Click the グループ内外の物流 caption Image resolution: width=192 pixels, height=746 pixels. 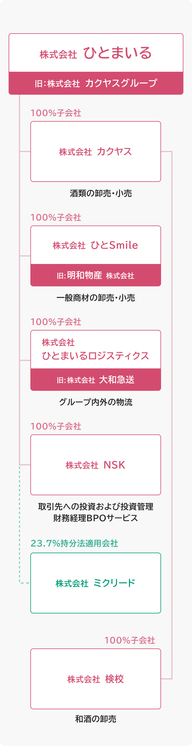coord(96,402)
